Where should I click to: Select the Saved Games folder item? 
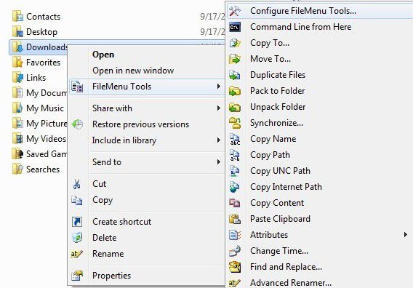click(x=39, y=154)
